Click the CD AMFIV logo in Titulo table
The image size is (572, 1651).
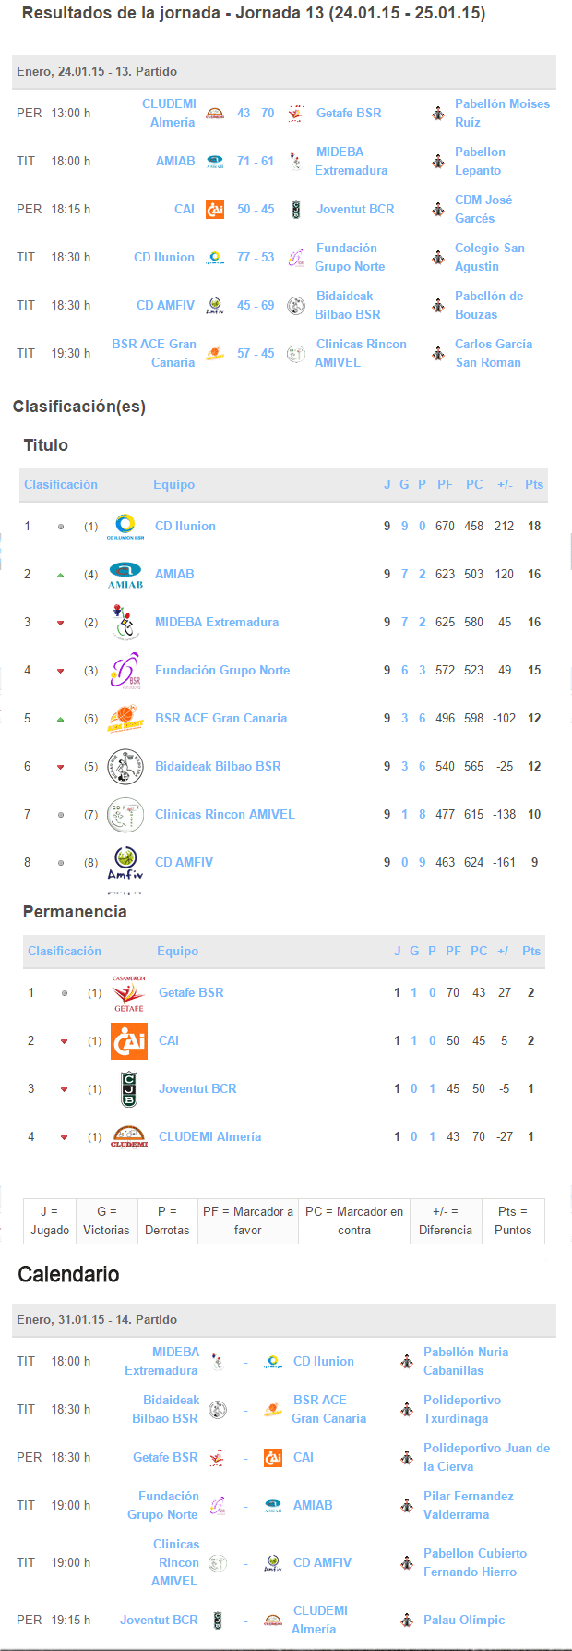[125, 862]
